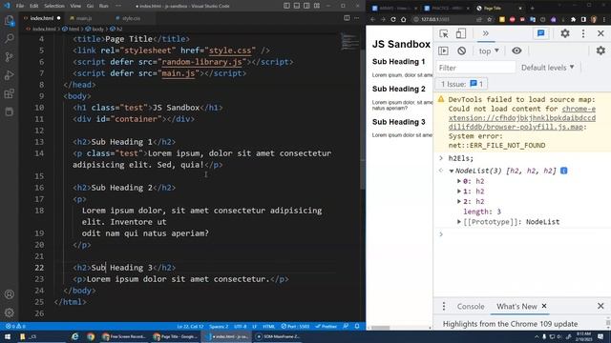Open console settings gear
The width and height of the screenshot is (611, 343).
click(600, 50)
